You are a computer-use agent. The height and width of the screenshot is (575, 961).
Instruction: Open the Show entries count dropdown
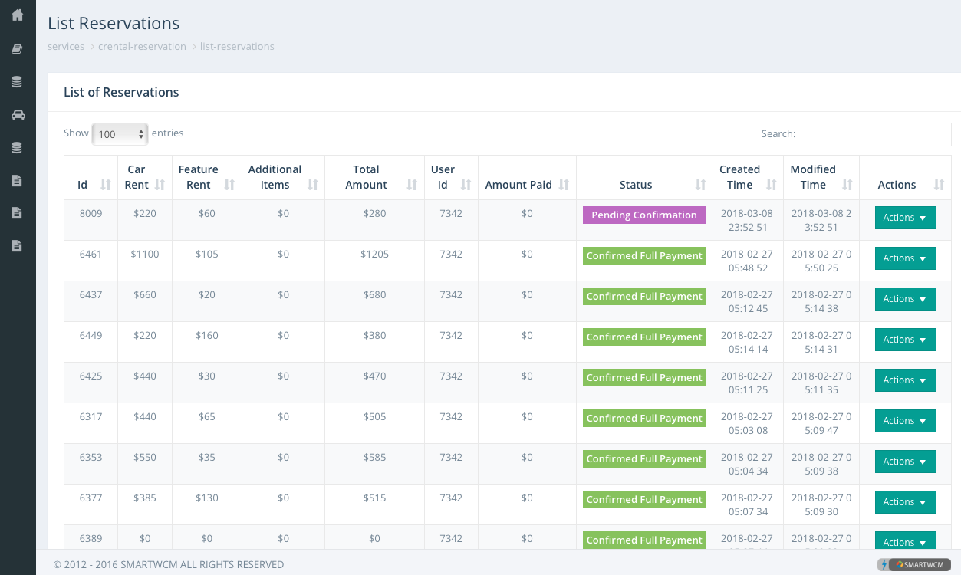click(x=120, y=133)
